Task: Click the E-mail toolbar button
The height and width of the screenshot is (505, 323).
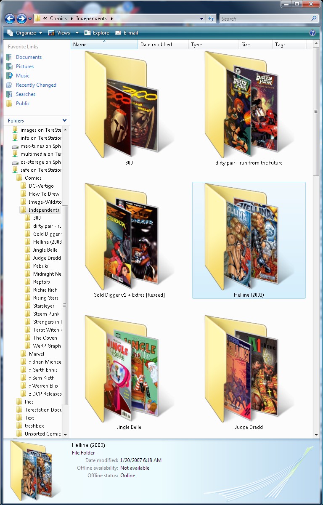Action: click(126, 33)
